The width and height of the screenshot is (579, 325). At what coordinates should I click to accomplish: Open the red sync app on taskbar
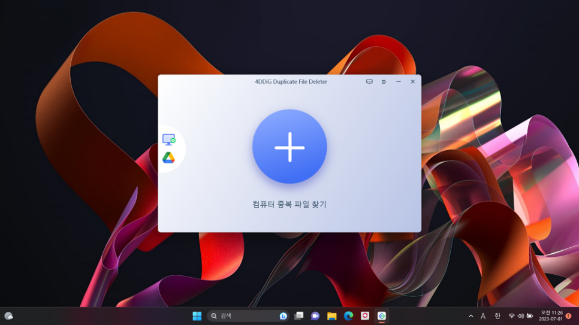365,316
